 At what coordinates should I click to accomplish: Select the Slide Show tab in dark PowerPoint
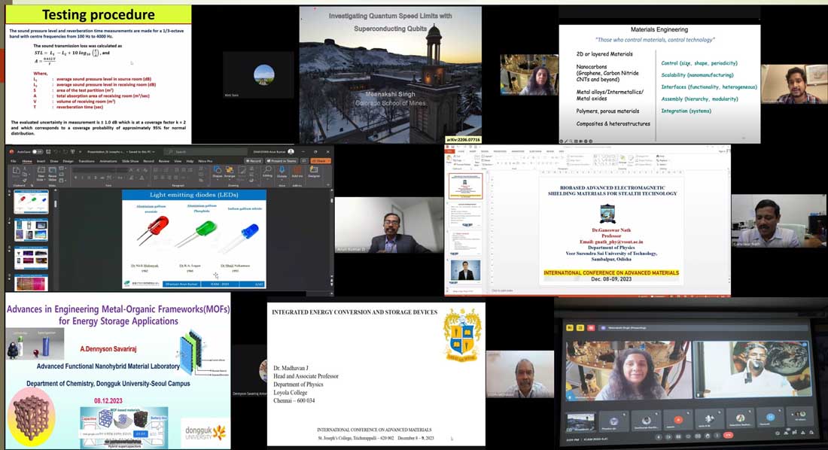[130, 161]
